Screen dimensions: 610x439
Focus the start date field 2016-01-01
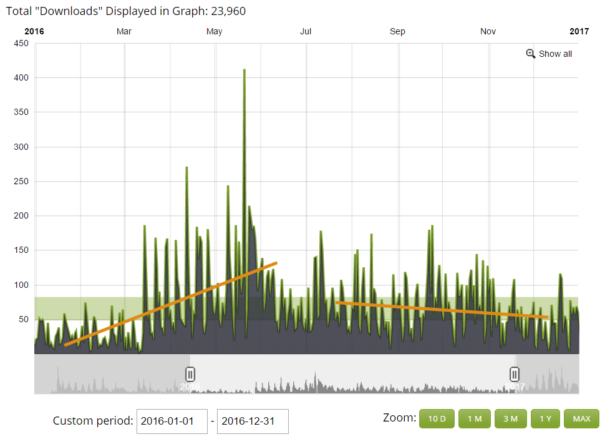tap(172, 422)
